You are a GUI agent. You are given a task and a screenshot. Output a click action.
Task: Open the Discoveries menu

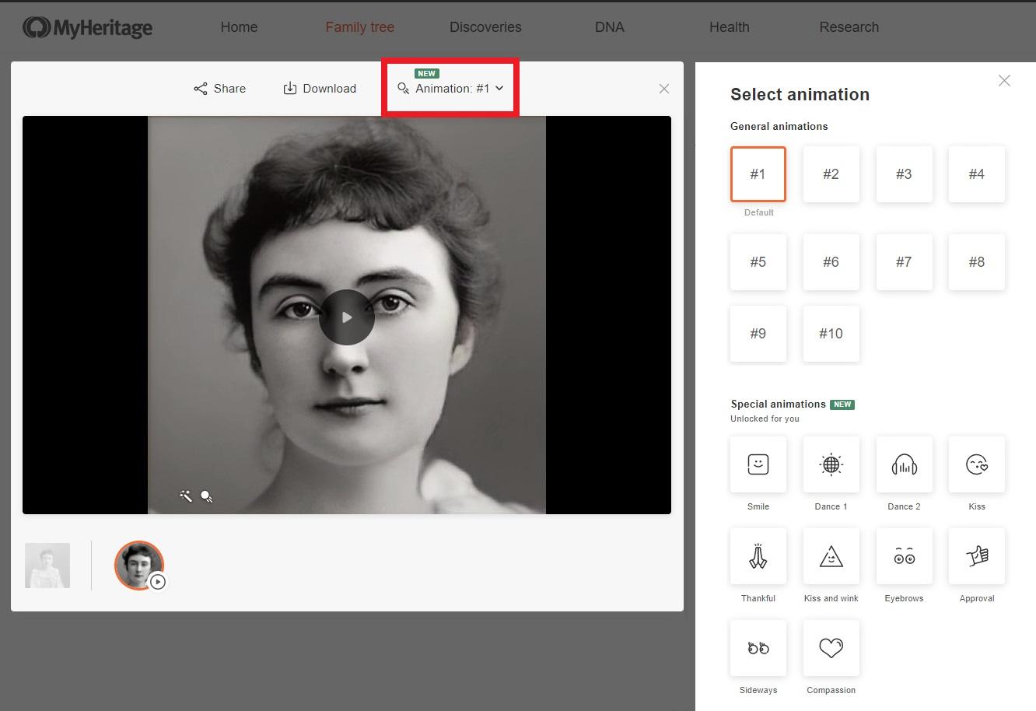485,27
